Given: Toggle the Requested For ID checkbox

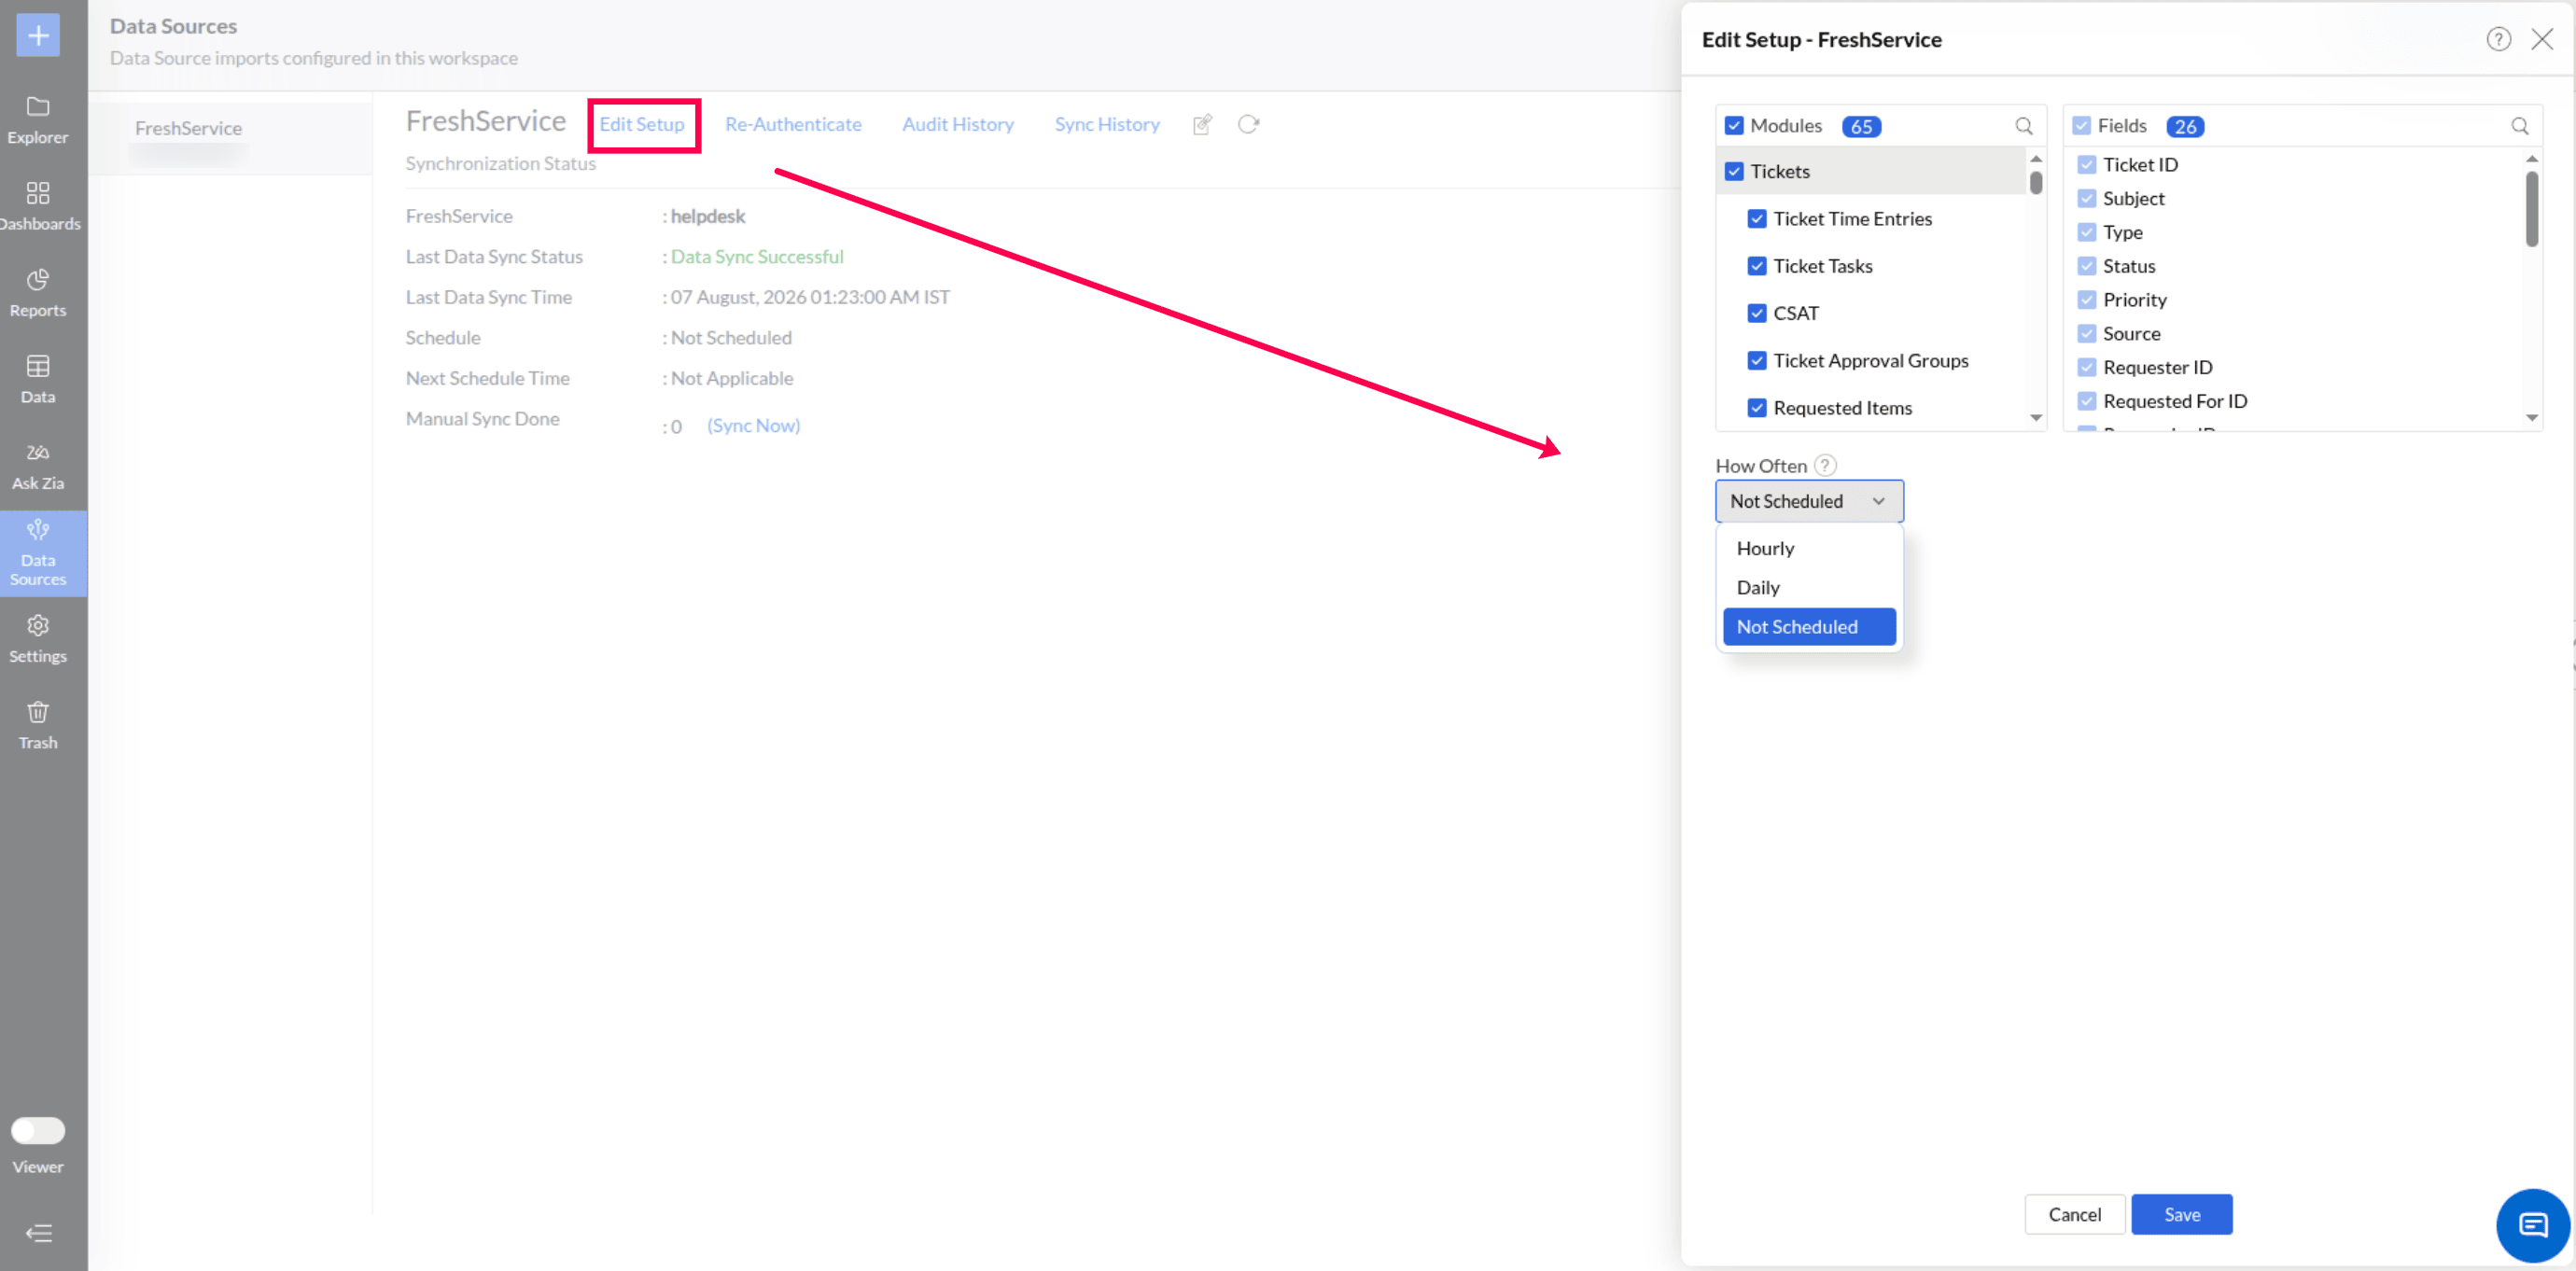Looking at the screenshot, I should coord(2087,401).
